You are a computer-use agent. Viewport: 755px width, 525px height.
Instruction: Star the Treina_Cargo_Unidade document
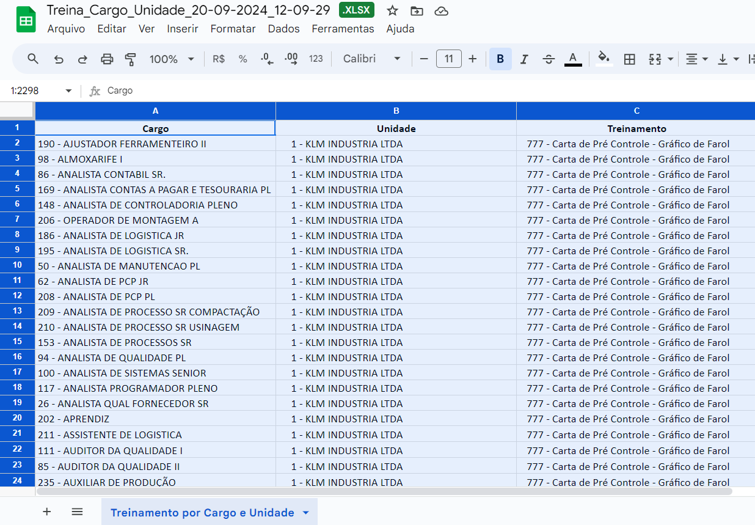pyautogui.click(x=393, y=10)
